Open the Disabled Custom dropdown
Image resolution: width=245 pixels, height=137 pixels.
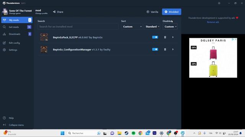pos(170,27)
